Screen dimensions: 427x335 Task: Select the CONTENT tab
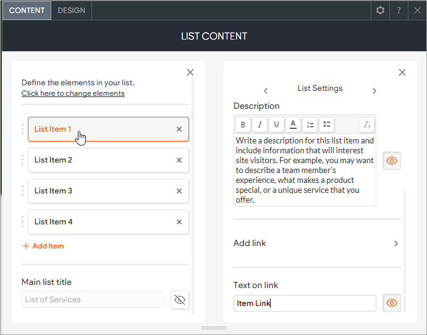click(27, 11)
